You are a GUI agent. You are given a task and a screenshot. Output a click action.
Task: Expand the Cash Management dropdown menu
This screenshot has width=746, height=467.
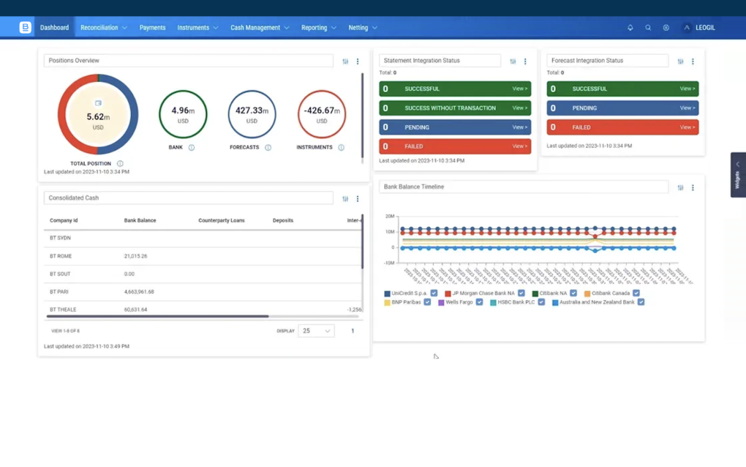click(260, 28)
